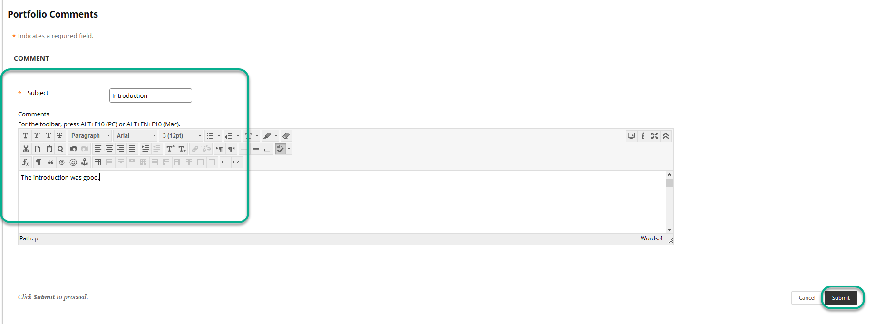Viewport: 875px width, 324px height.
Task: Click the Anchor icon
Action: 85,162
